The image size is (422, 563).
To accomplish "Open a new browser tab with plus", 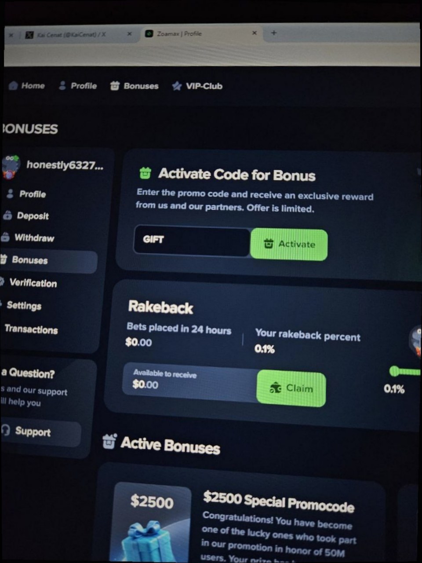I will click(274, 33).
